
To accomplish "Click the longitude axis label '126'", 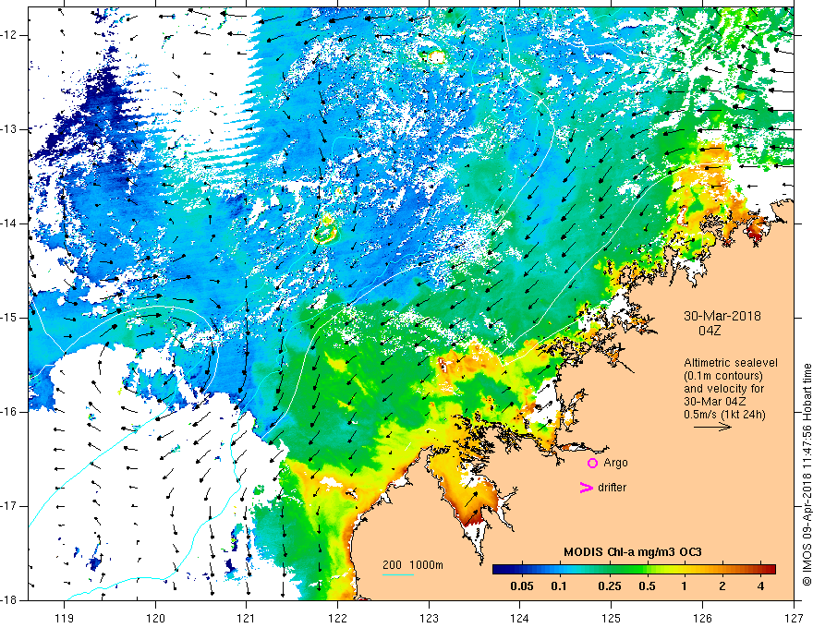I will [702, 618].
